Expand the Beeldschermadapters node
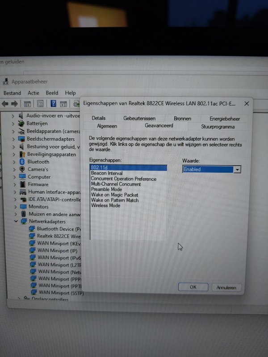This screenshot has width=268, height=357. point(14,139)
